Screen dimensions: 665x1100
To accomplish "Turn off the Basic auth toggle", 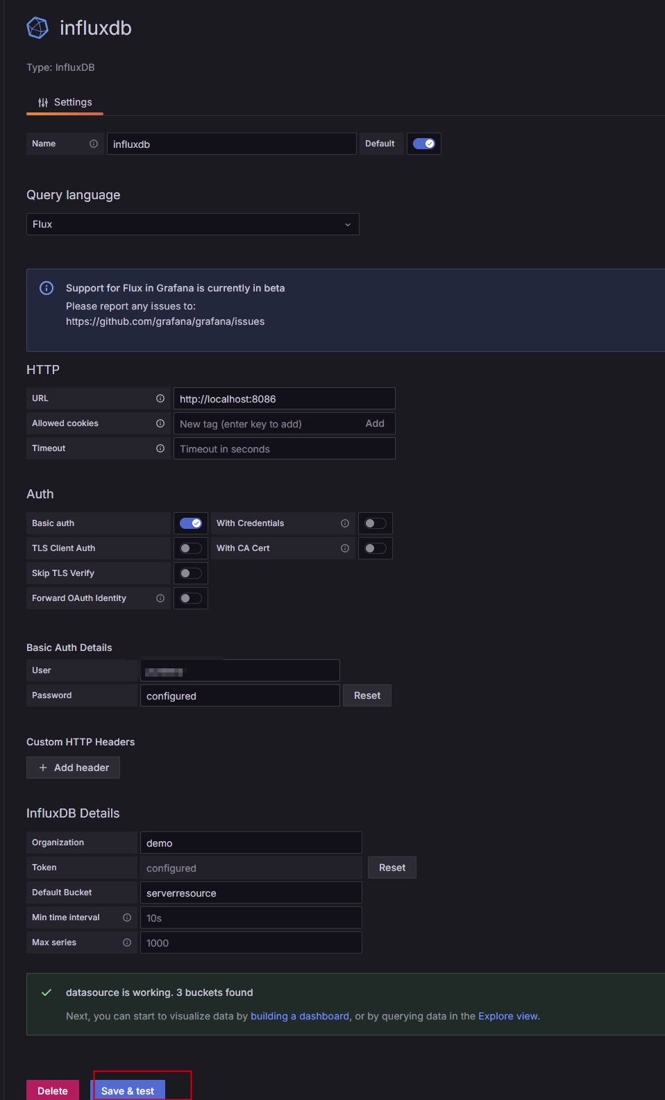I will click(x=191, y=523).
